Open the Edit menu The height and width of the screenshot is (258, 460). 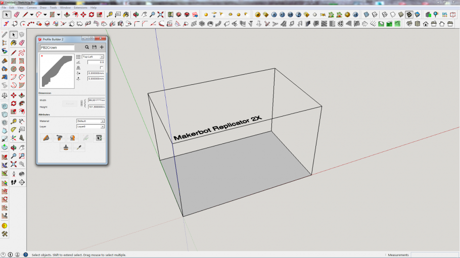[12, 8]
